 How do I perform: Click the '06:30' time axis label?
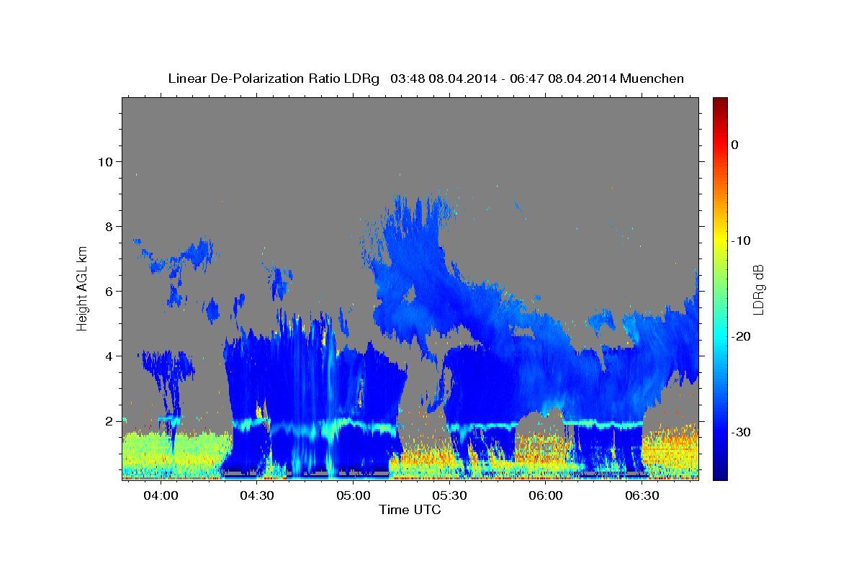click(642, 496)
